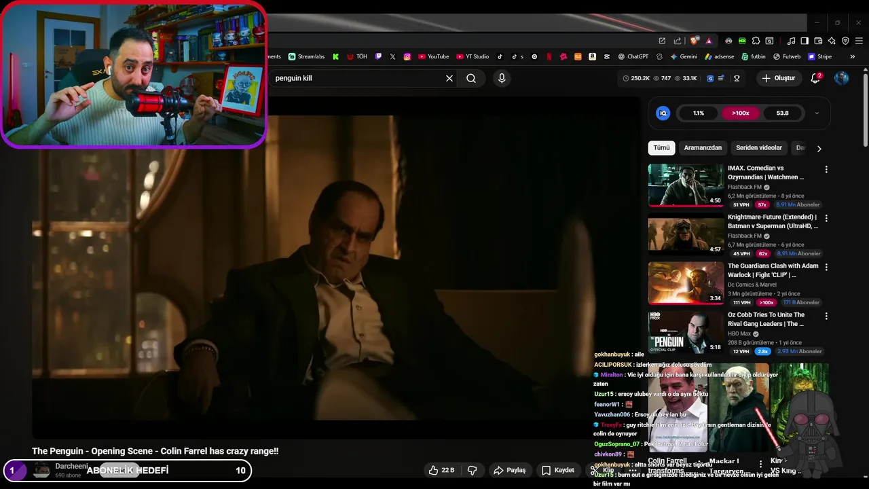Open the Brave Wallet icon
The height and width of the screenshot is (489, 869).
[x=818, y=41]
